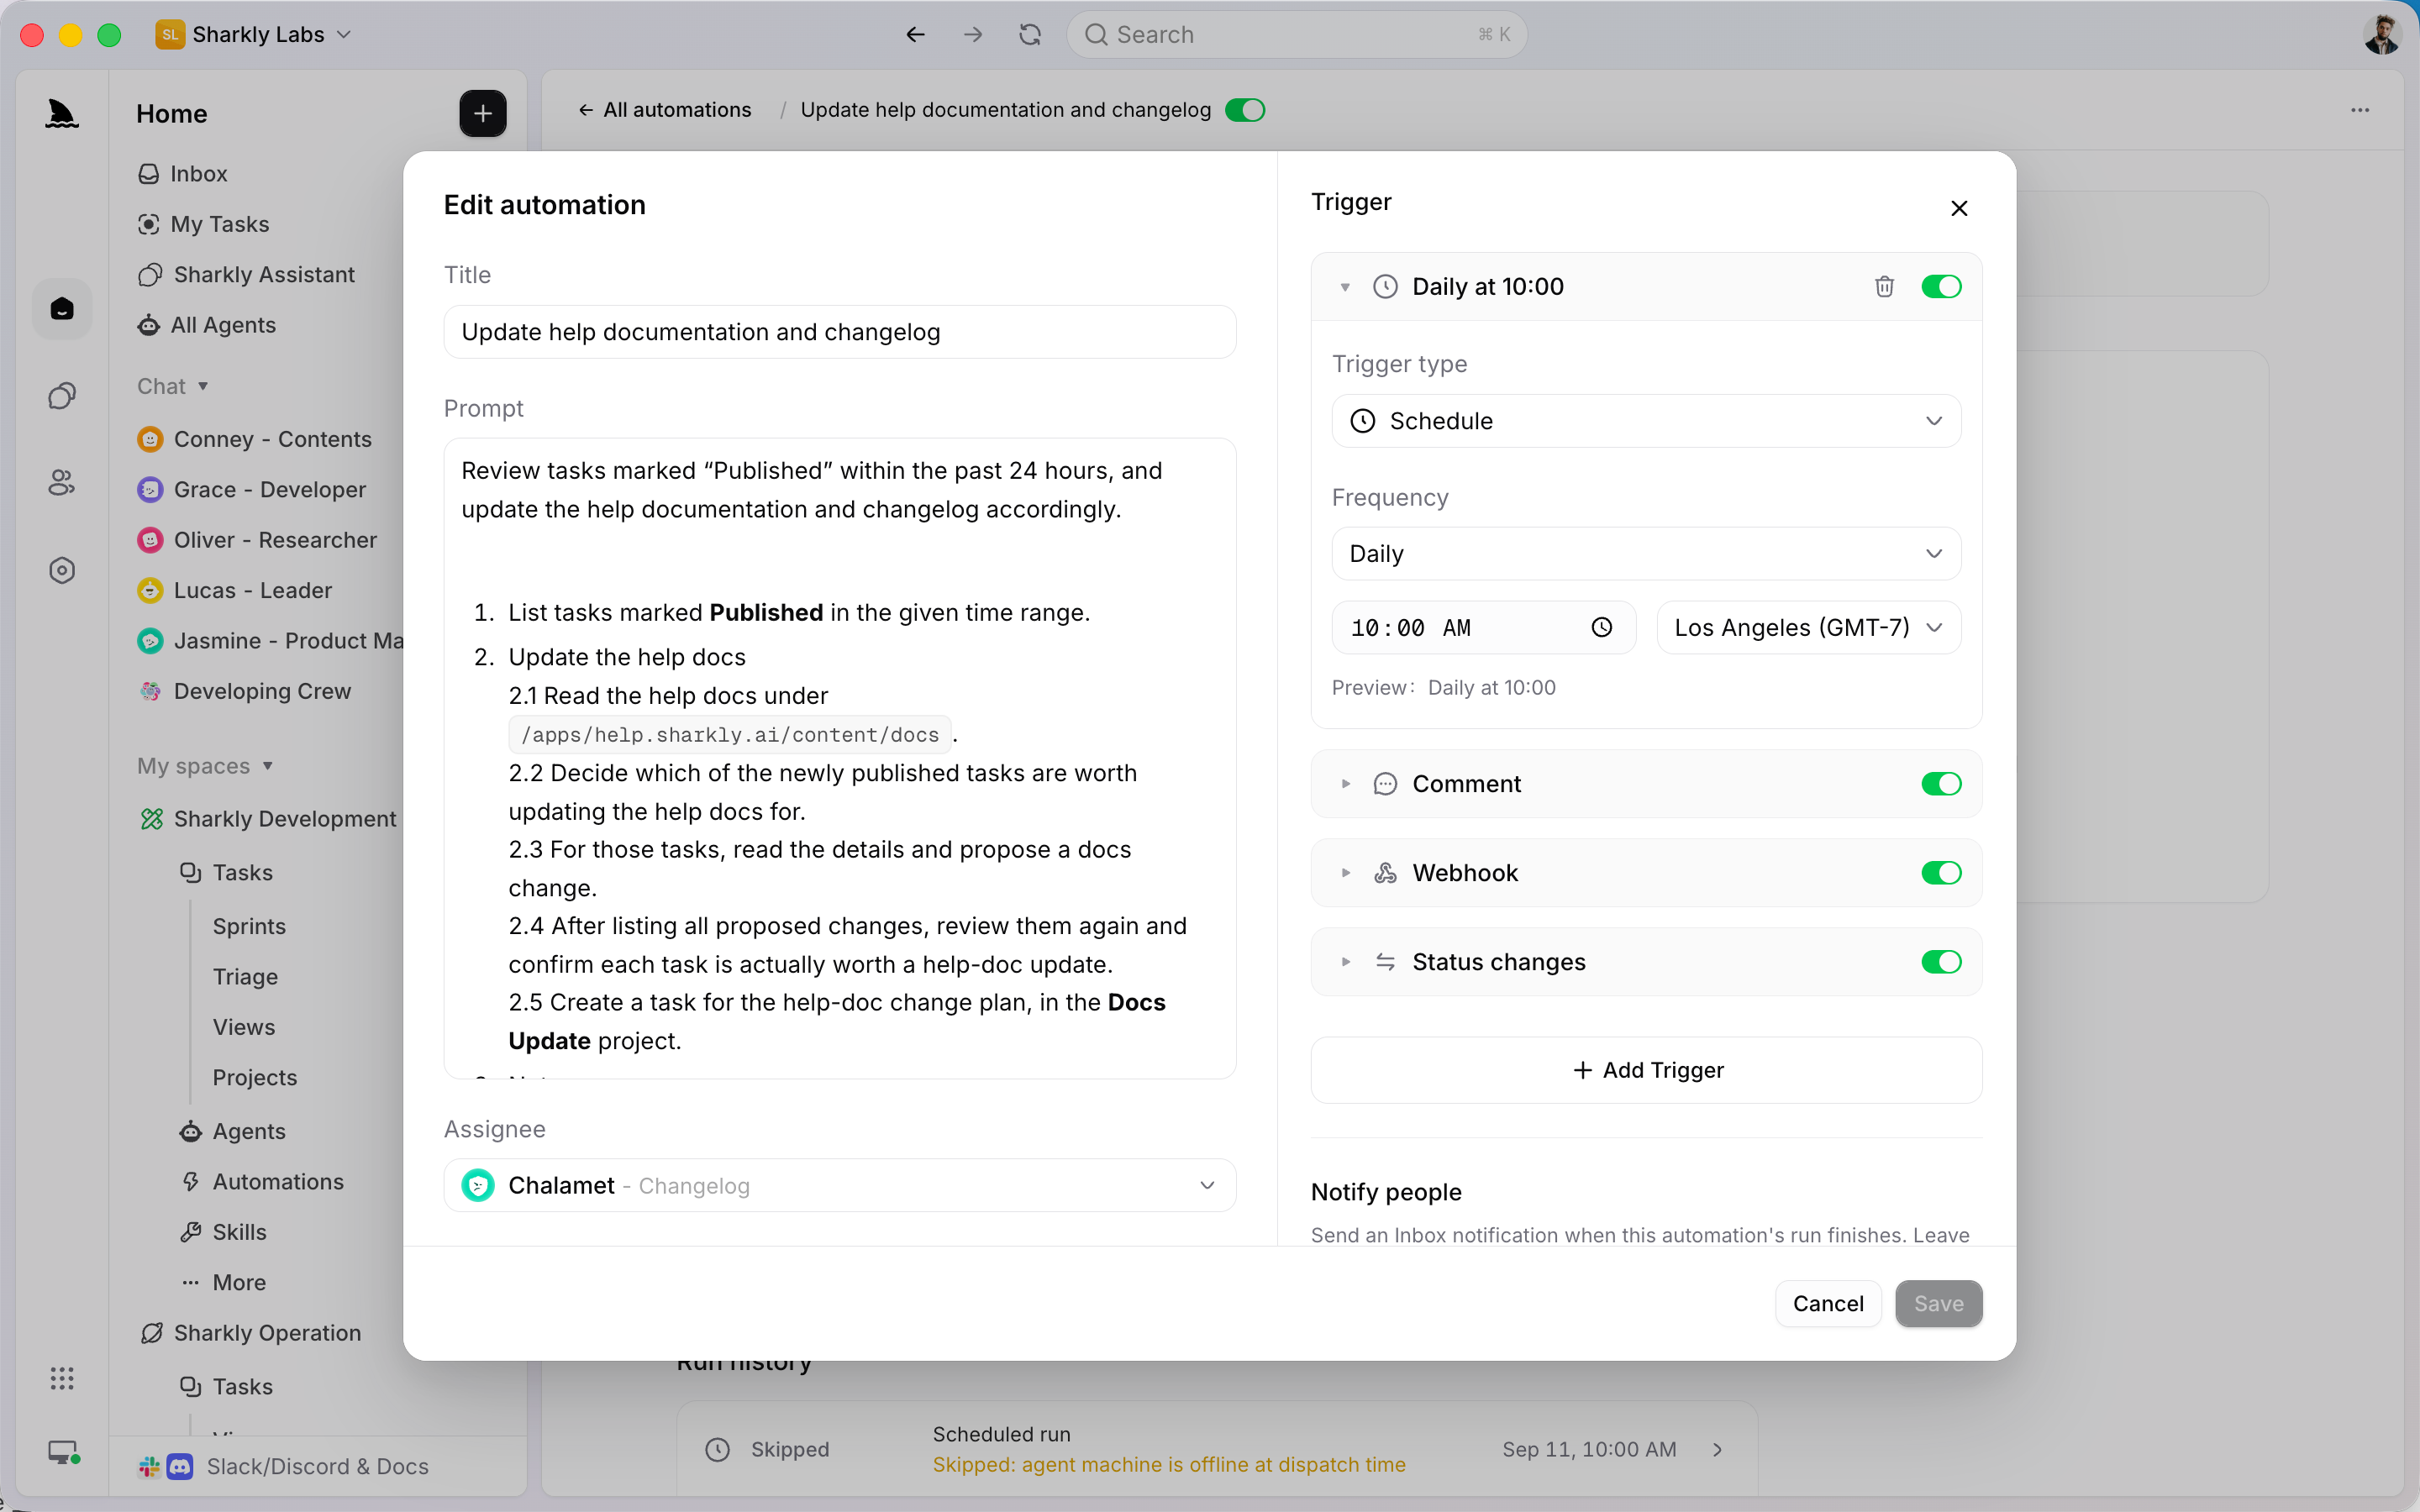Expand the Comment trigger section
The height and width of the screenshot is (1512, 2420).
point(1345,784)
